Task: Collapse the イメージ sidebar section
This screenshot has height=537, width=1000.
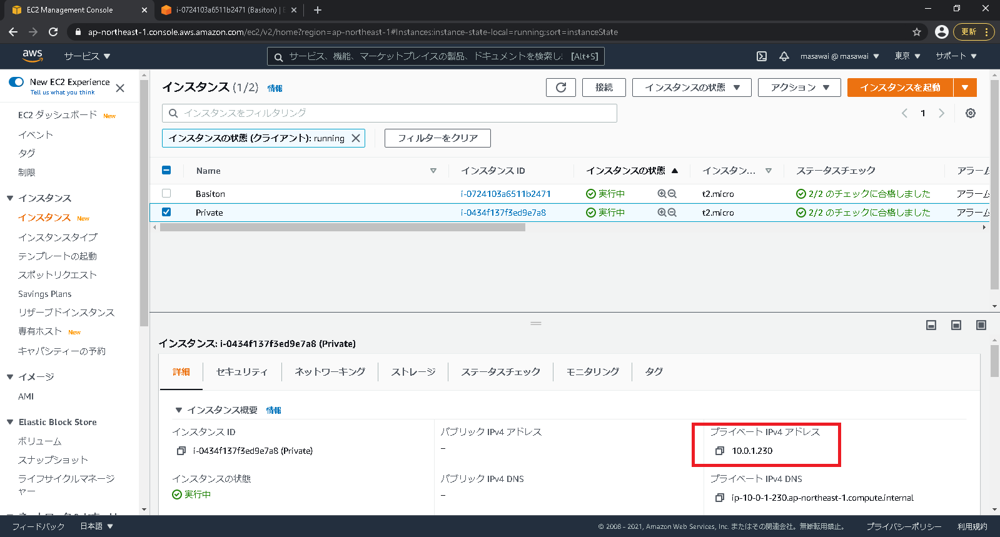Action: (x=10, y=377)
